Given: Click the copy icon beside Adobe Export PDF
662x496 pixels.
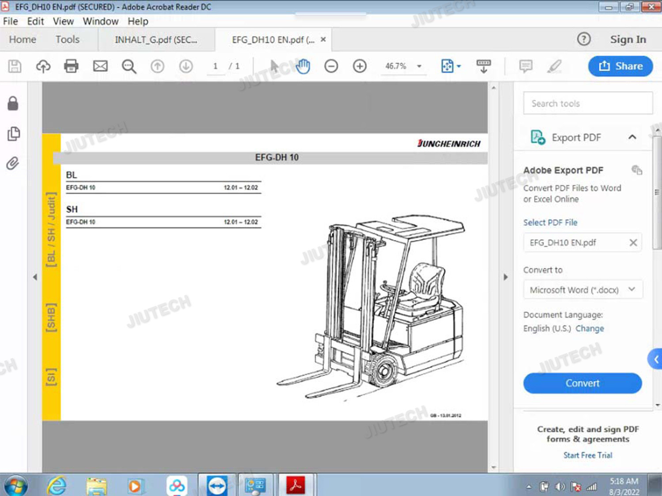Looking at the screenshot, I should pos(636,170).
